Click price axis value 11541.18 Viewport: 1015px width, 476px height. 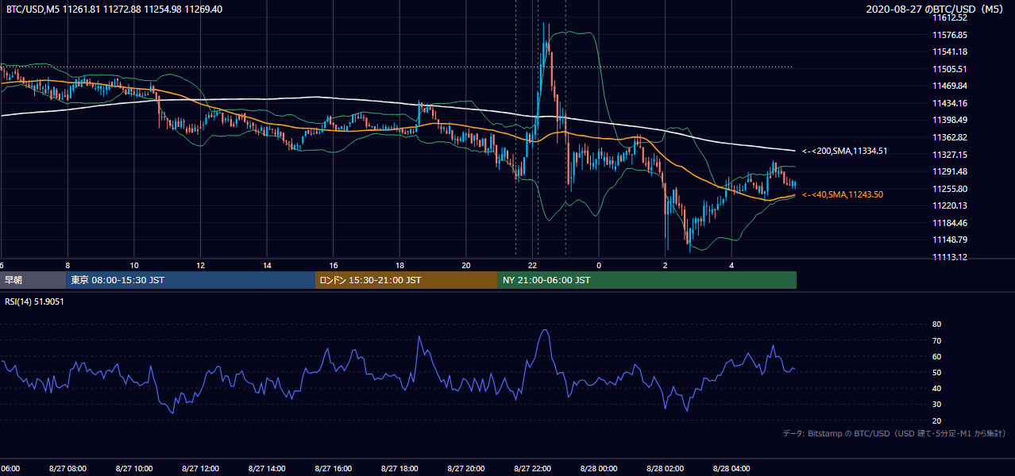pos(951,52)
